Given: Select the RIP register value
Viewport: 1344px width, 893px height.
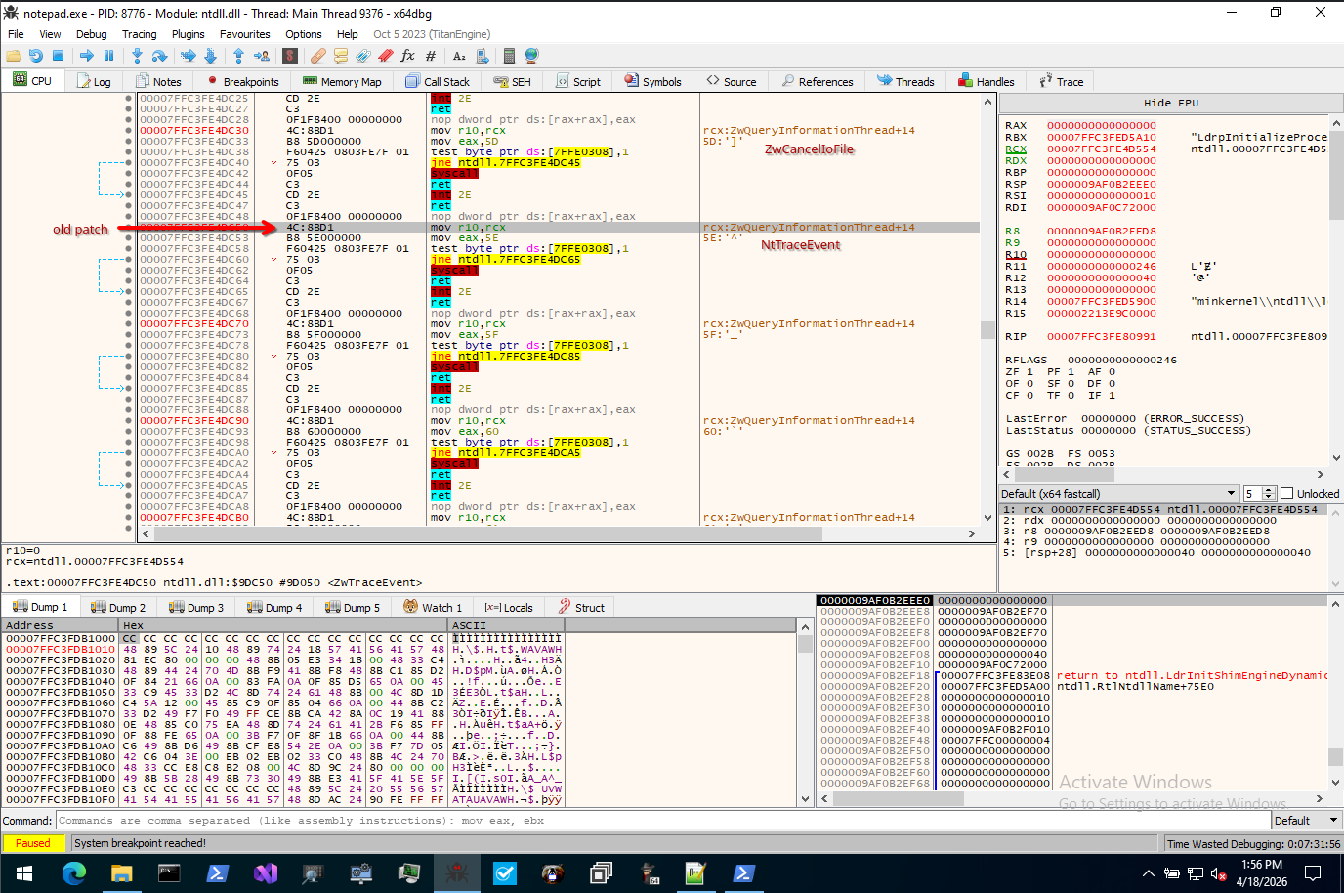Looking at the screenshot, I should point(1101,336).
